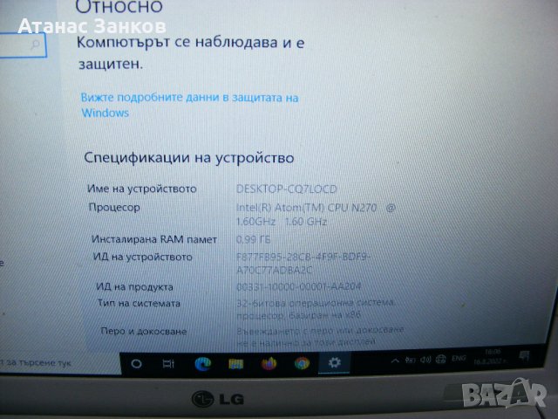The width and height of the screenshot is (558, 419).
Task: Click 'Спецификации на устройство' heading
Action: coord(189,158)
